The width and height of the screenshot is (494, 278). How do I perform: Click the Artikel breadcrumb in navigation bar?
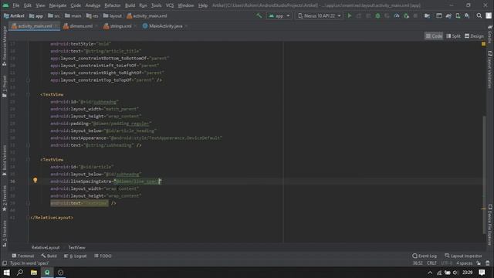pyautogui.click(x=14, y=15)
